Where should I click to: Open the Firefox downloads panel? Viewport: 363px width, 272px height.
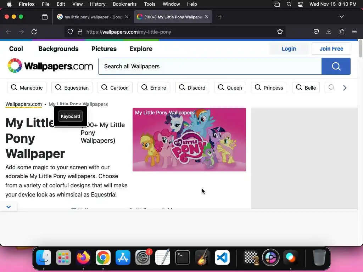(329, 32)
